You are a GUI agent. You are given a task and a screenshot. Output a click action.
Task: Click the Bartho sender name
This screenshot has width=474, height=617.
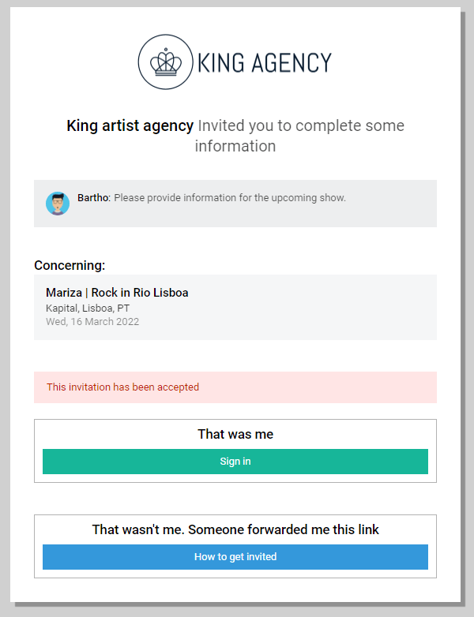coord(94,197)
